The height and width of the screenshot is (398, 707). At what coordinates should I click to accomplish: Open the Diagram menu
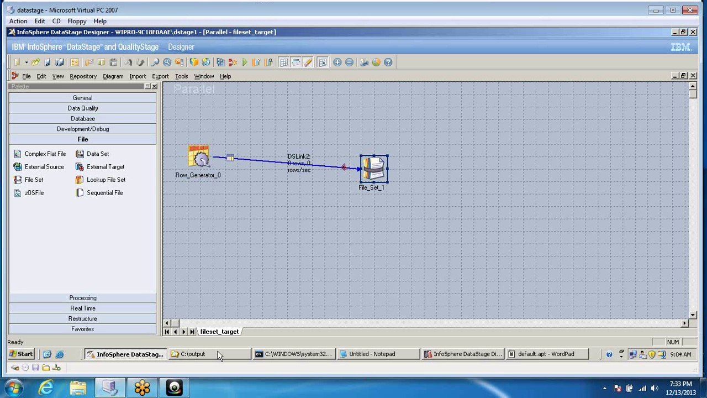click(x=113, y=76)
